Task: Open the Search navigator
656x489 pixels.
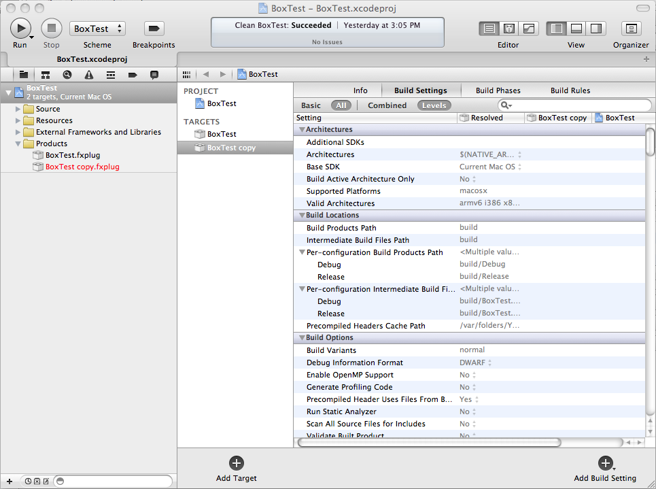Action: click(x=67, y=75)
